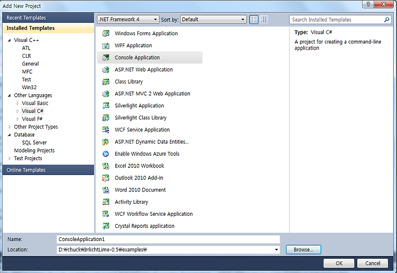Select the 'Word 2010 Document' template name
The width and height of the screenshot is (397, 273).
[x=140, y=190]
